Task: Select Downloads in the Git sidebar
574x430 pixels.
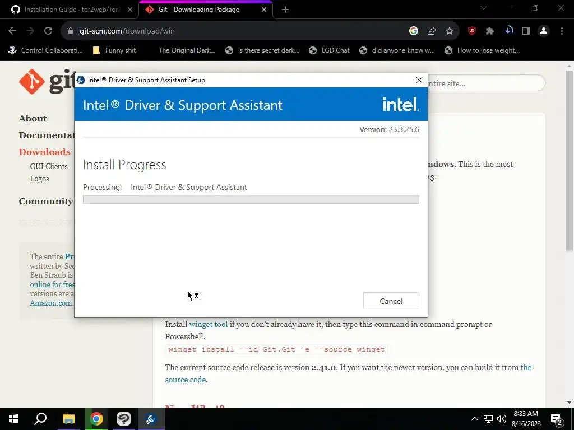Action: pos(45,152)
